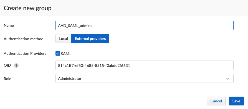Screen dimensions: 248x109
Task: Click the OID label text
Action: point(7,65)
